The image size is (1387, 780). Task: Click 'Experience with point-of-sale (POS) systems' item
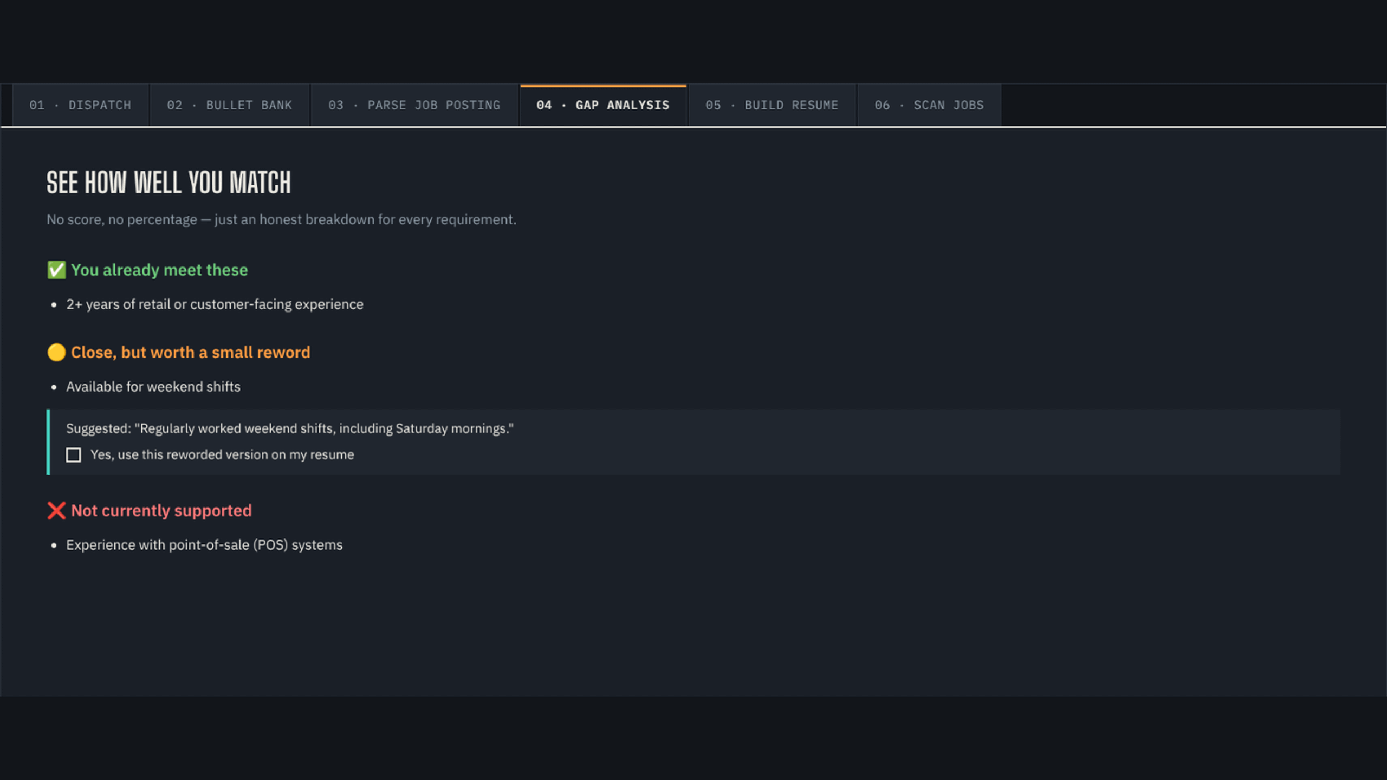click(204, 545)
